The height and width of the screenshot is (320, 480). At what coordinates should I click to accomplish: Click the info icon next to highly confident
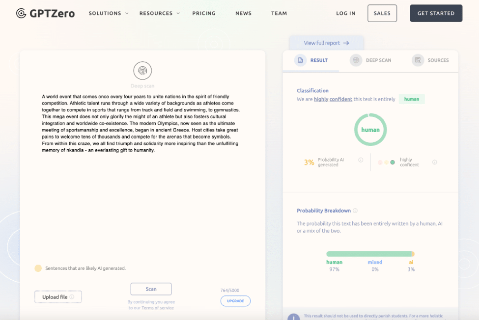click(x=434, y=161)
